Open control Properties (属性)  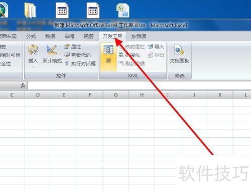[73, 47]
